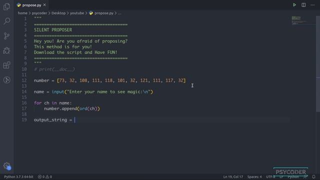Click the commented '# print(__doc__)' line
The image size is (320, 180).
pyautogui.click(x=54, y=69)
